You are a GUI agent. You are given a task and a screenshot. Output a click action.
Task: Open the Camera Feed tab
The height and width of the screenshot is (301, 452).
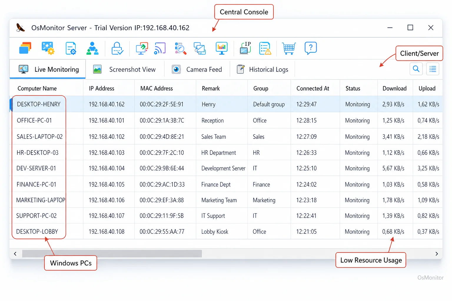pos(197,69)
